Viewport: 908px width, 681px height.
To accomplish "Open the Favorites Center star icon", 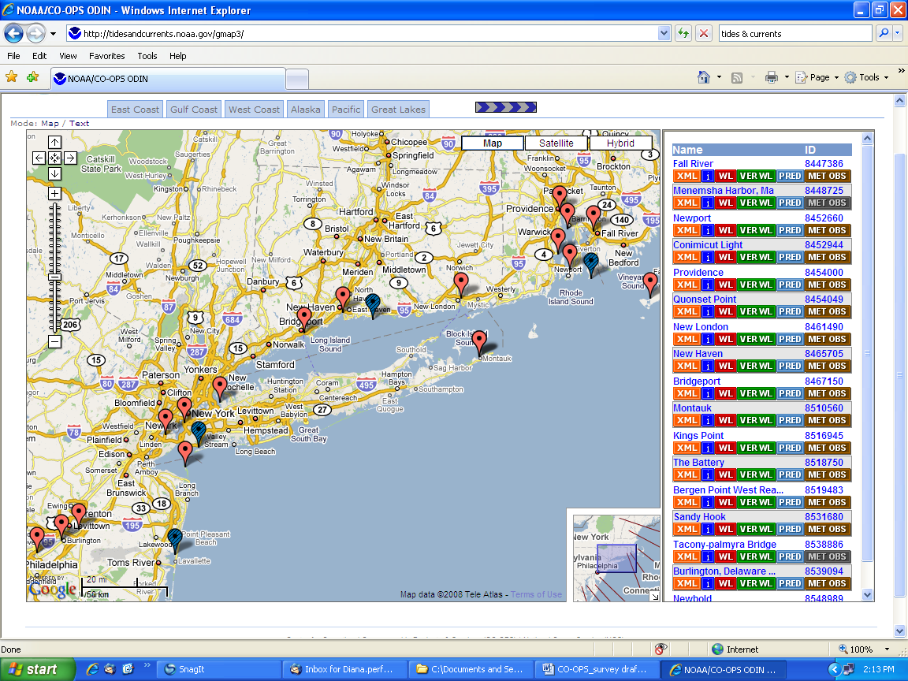I will pyautogui.click(x=12, y=76).
